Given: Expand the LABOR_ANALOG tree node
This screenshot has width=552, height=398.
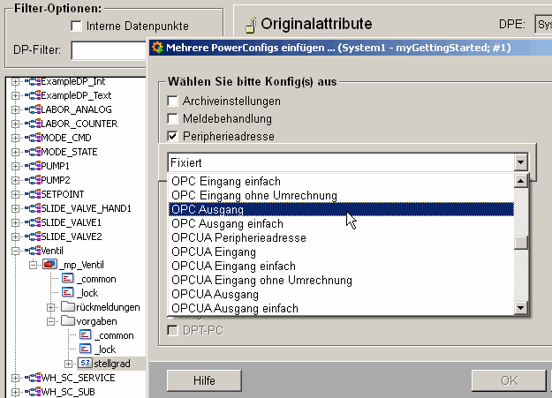Looking at the screenshot, I should point(17,109).
